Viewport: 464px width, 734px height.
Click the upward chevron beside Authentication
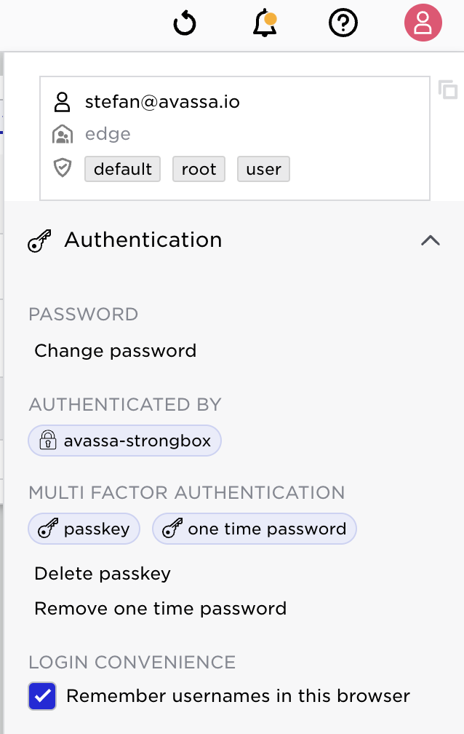coord(431,241)
